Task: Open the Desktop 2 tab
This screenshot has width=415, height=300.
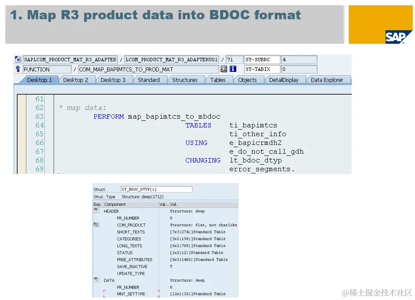Action: (76, 80)
